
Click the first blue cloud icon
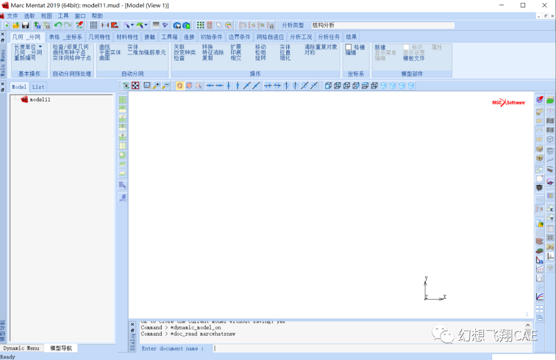click(x=177, y=25)
